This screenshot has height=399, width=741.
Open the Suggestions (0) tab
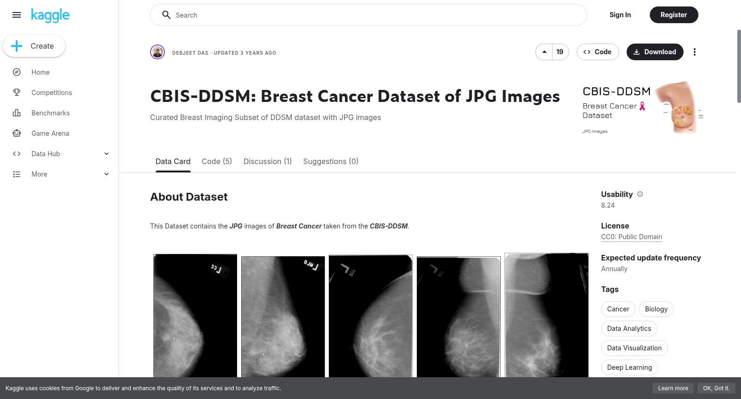[x=331, y=161]
